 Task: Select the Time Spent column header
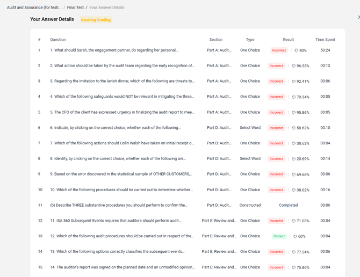click(x=325, y=40)
